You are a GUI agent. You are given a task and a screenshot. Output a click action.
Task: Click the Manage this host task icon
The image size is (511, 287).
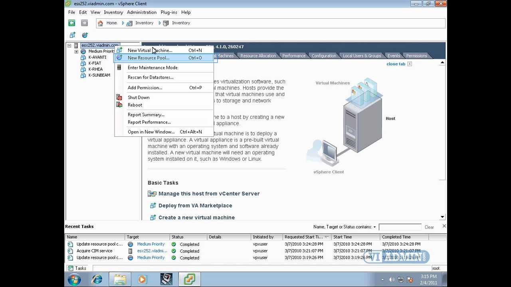(152, 194)
